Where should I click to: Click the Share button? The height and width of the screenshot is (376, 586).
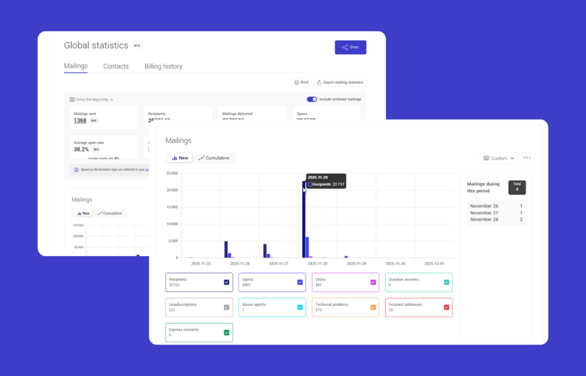[350, 47]
